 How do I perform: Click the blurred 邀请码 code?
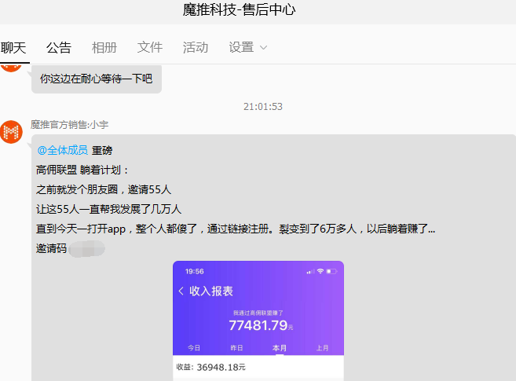pyautogui.click(x=87, y=248)
